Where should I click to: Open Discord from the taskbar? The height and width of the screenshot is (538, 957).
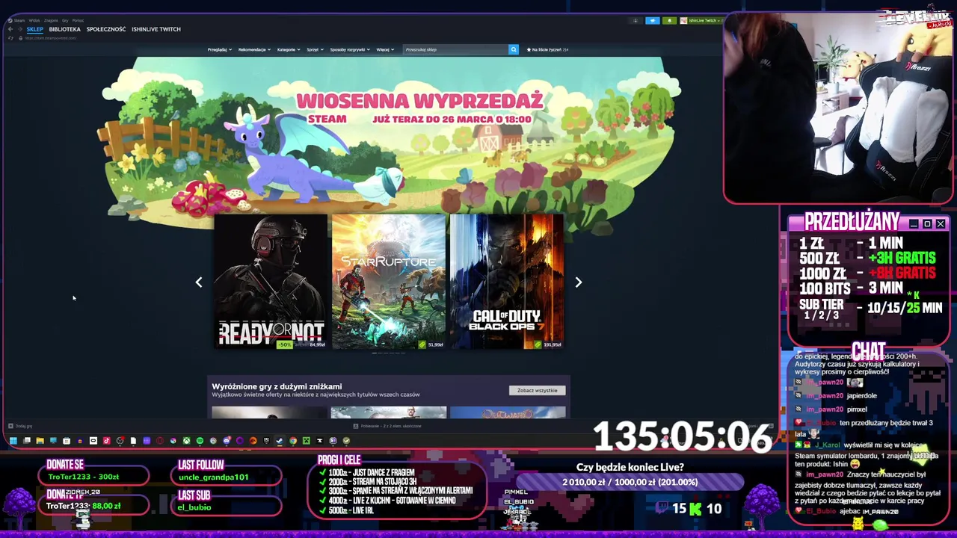[x=227, y=441]
